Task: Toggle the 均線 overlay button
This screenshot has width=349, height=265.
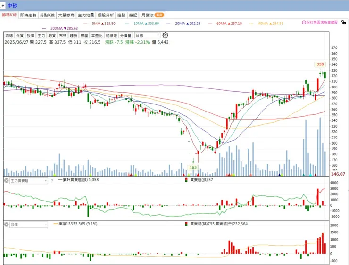Action: pyautogui.click(x=9, y=36)
